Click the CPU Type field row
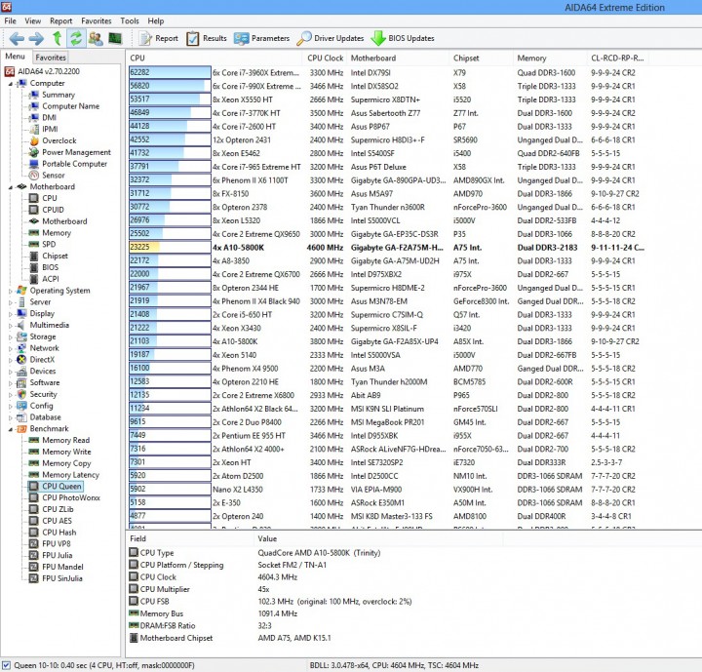702x672 pixels. point(313,553)
